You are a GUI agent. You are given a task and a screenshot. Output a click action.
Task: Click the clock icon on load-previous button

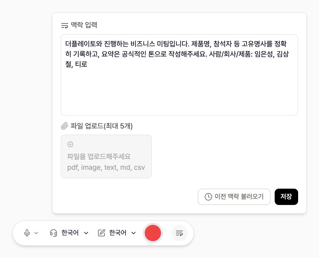208,197
